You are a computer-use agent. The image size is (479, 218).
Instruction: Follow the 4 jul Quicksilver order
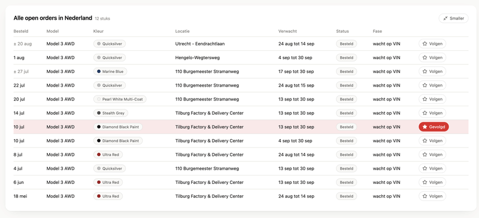point(432,168)
